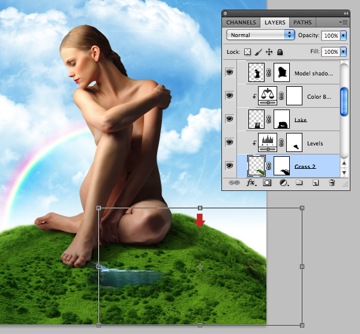Click the Model shado... layer name

(x=314, y=73)
